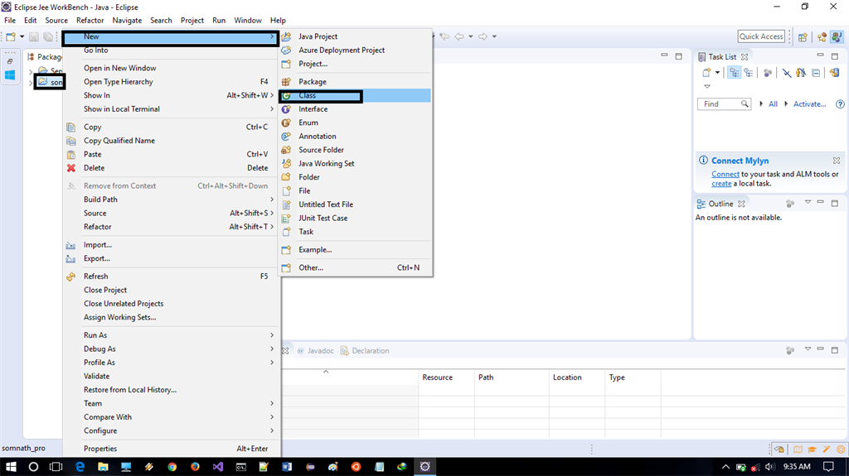Screen dimensions: 849x476
Task: Click the create local task link
Action: tap(721, 184)
